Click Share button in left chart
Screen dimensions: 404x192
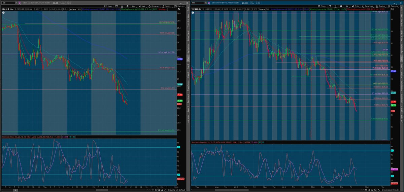point(108,6)
